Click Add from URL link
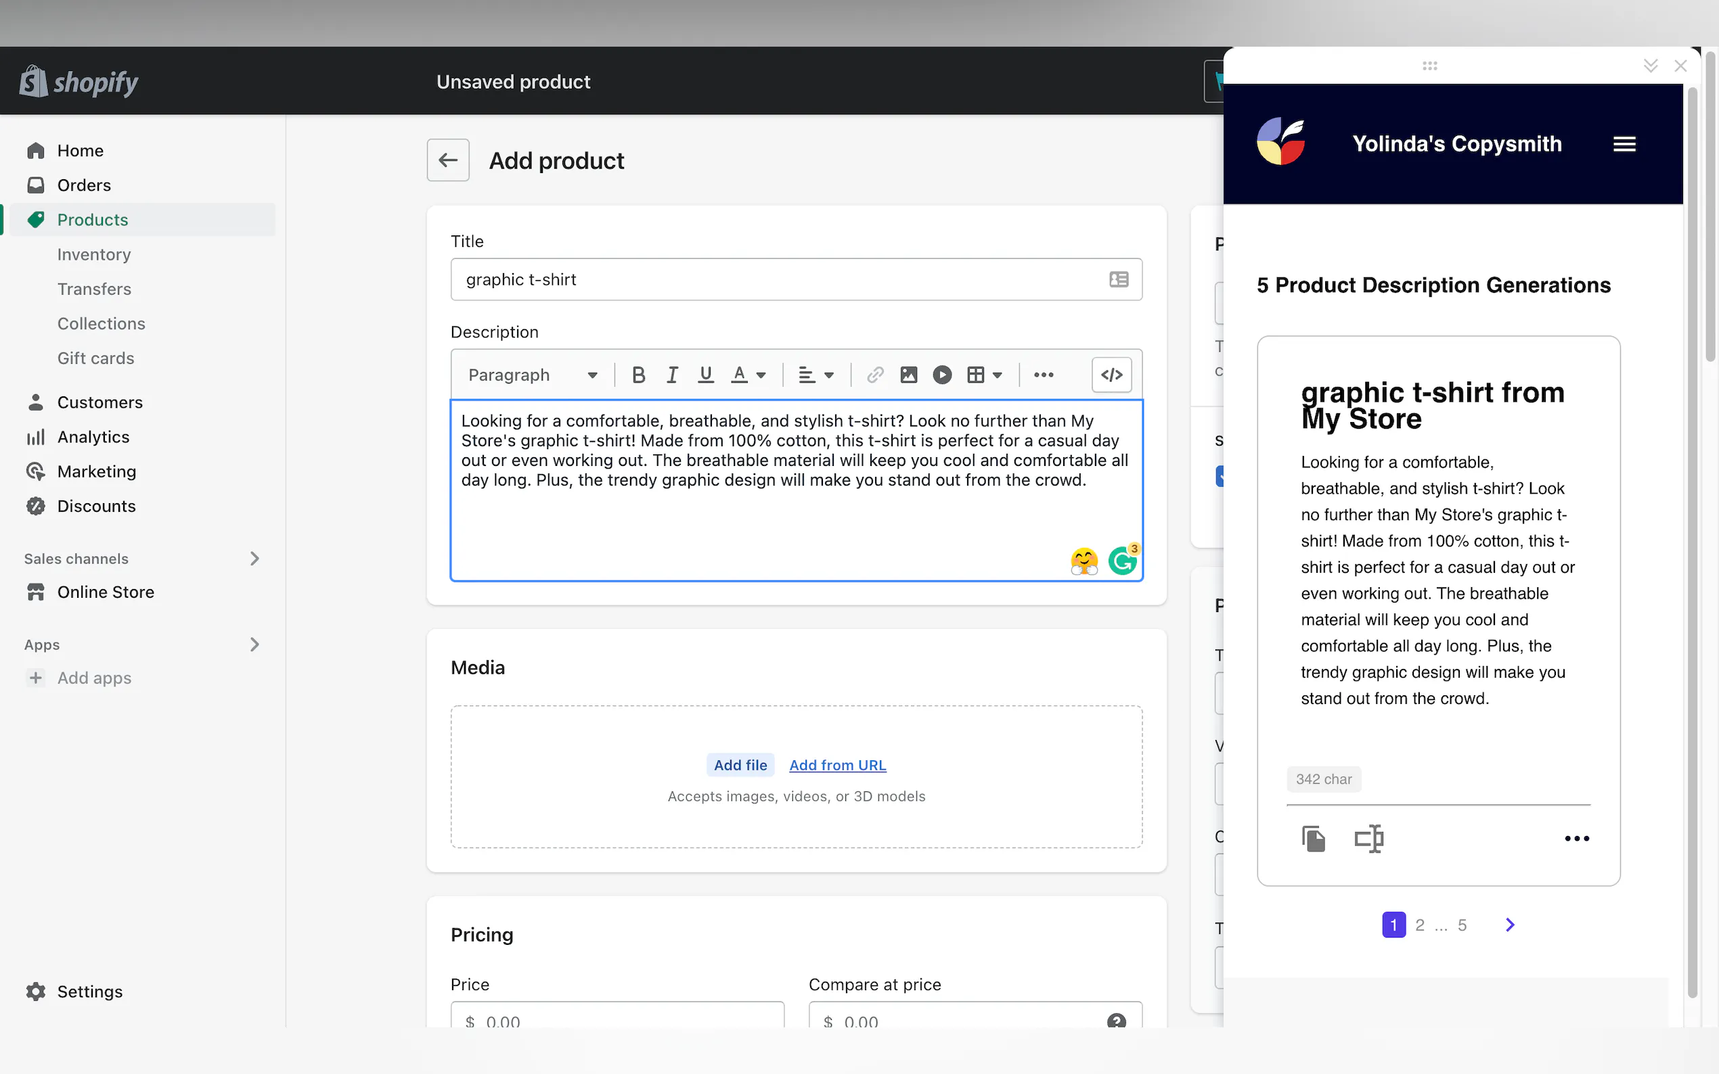This screenshot has width=1719, height=1074. [837, 765]
